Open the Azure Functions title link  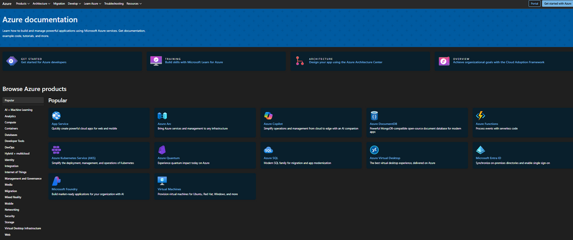pos(487,124)
